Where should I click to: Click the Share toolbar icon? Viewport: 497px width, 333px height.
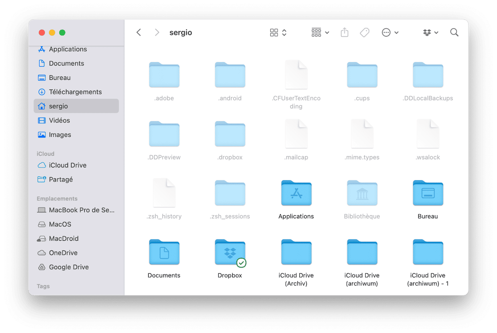click(x=345, y=33)
